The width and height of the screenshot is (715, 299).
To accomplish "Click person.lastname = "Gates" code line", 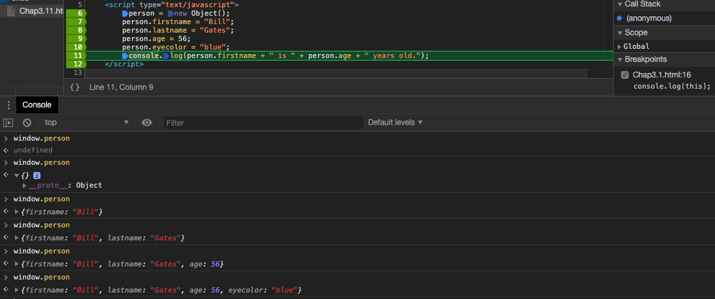I will tap(178, 30).
